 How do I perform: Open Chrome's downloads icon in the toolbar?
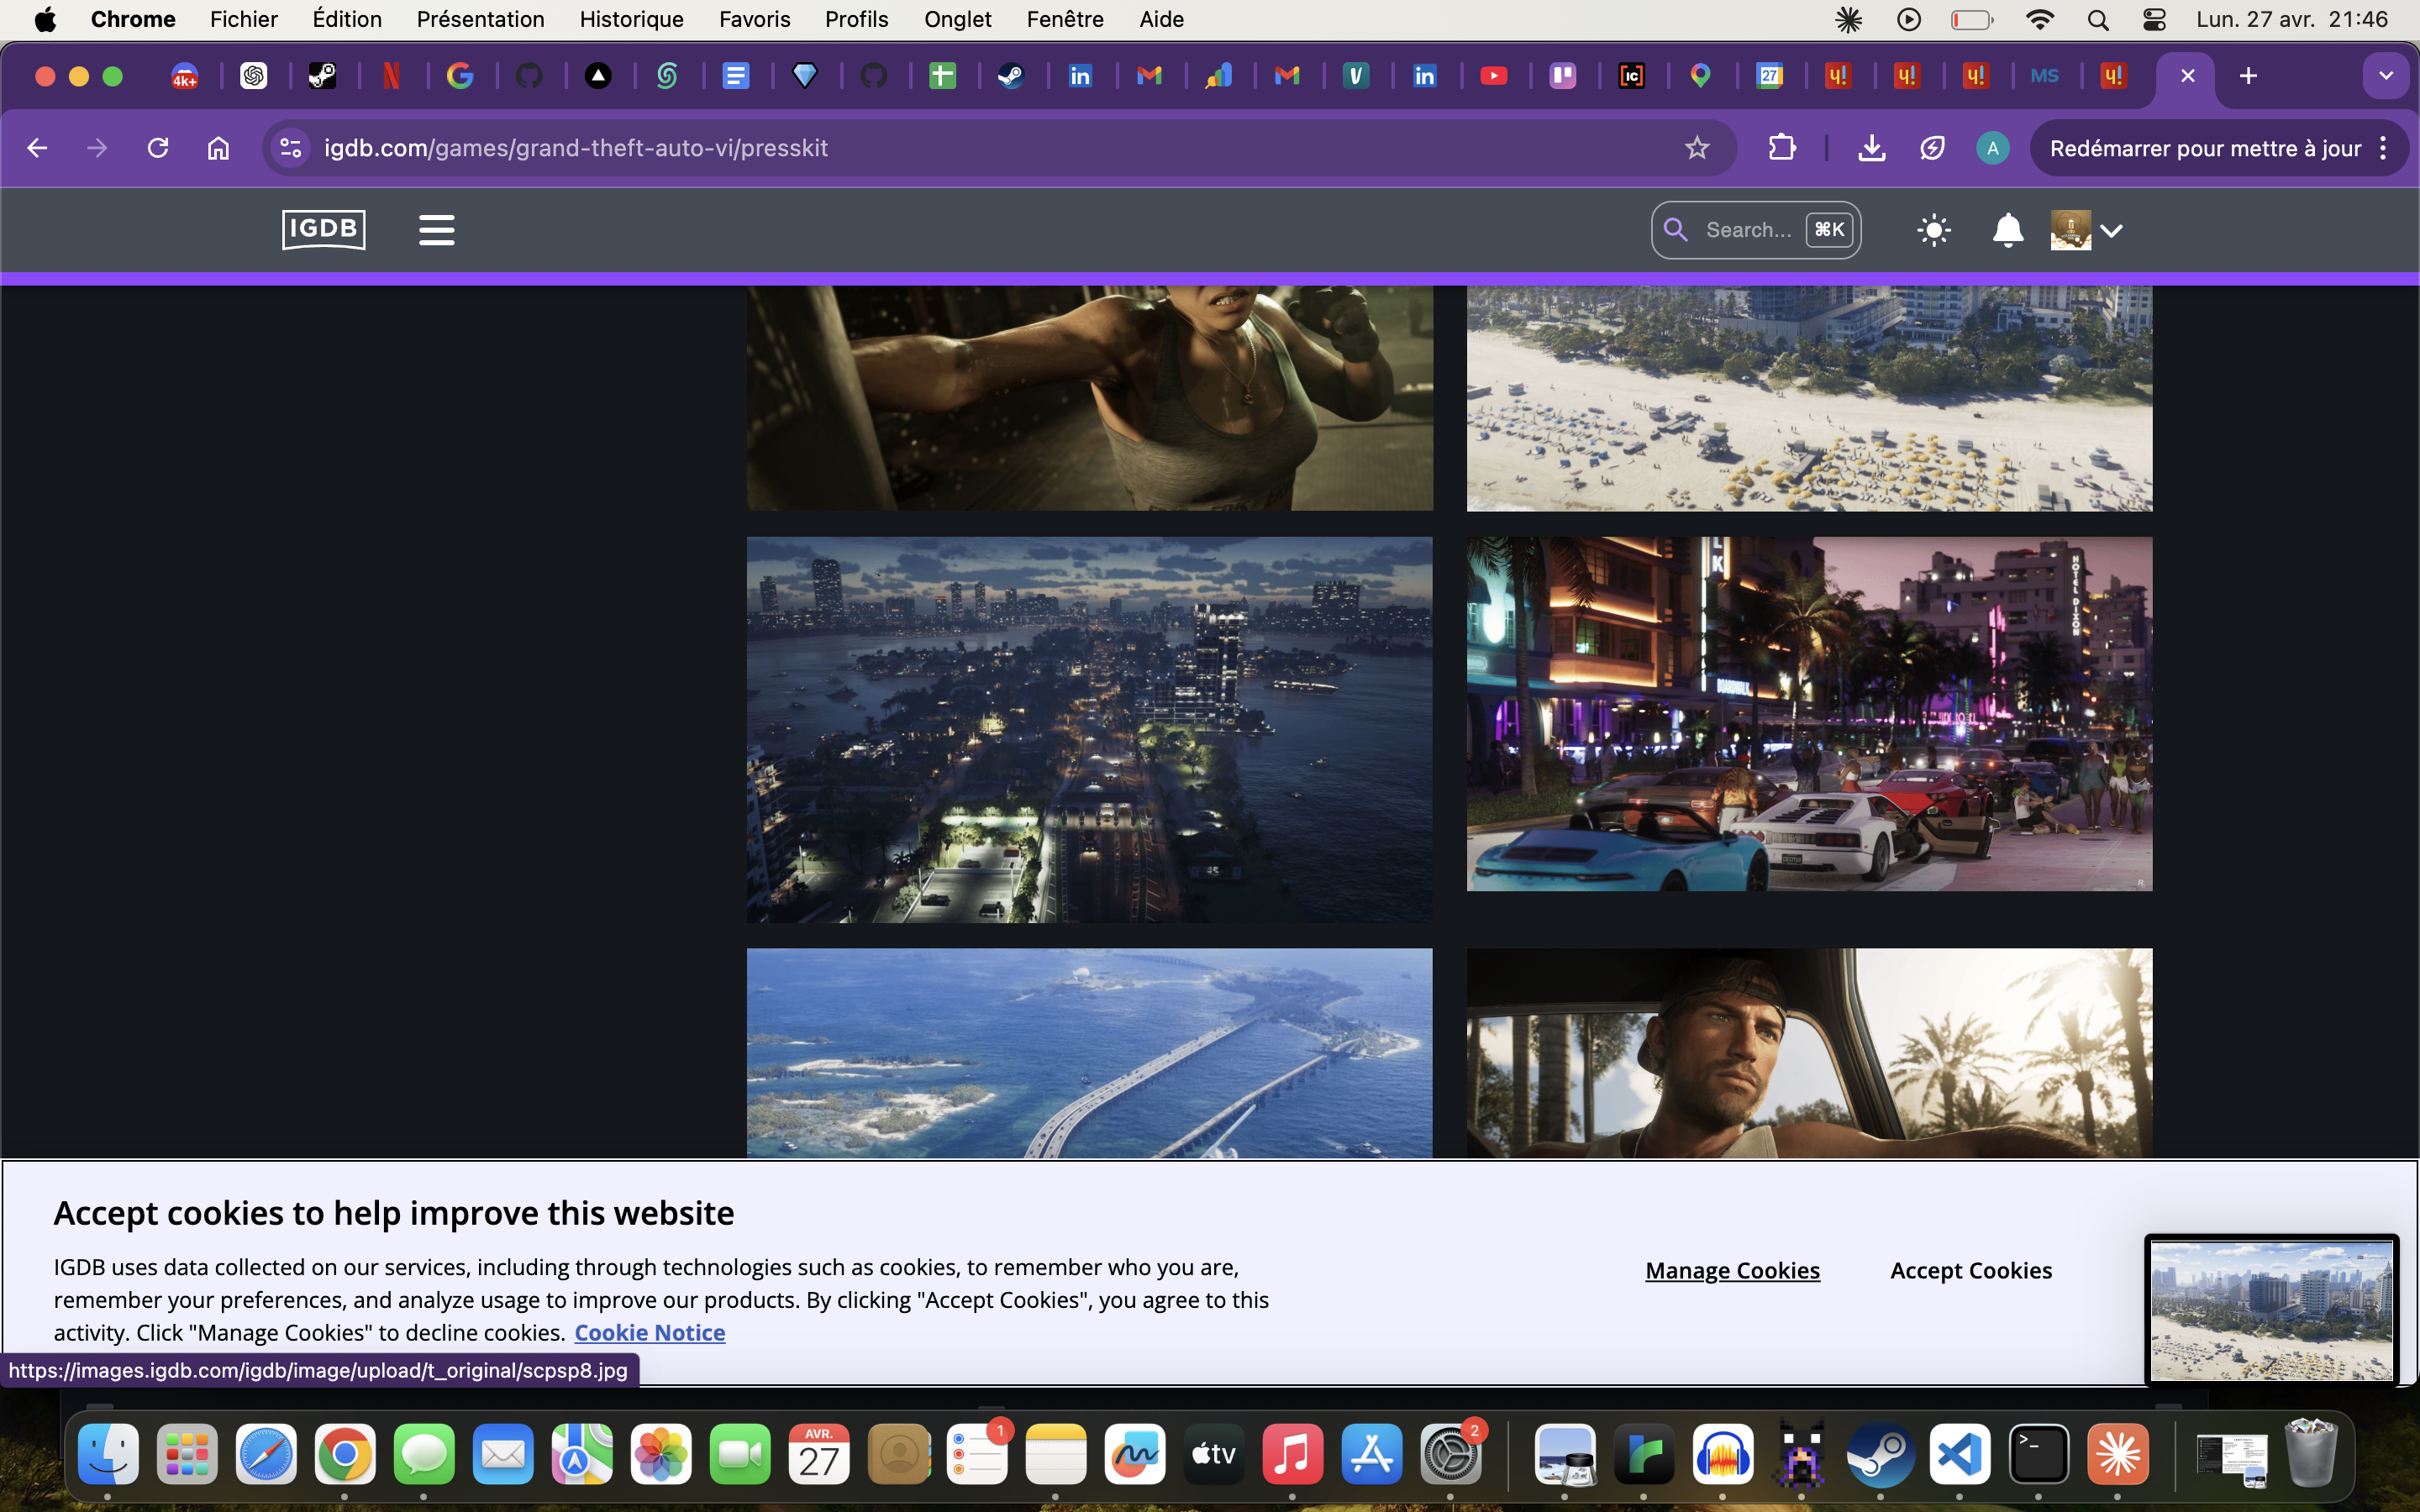coord(1870,147)
